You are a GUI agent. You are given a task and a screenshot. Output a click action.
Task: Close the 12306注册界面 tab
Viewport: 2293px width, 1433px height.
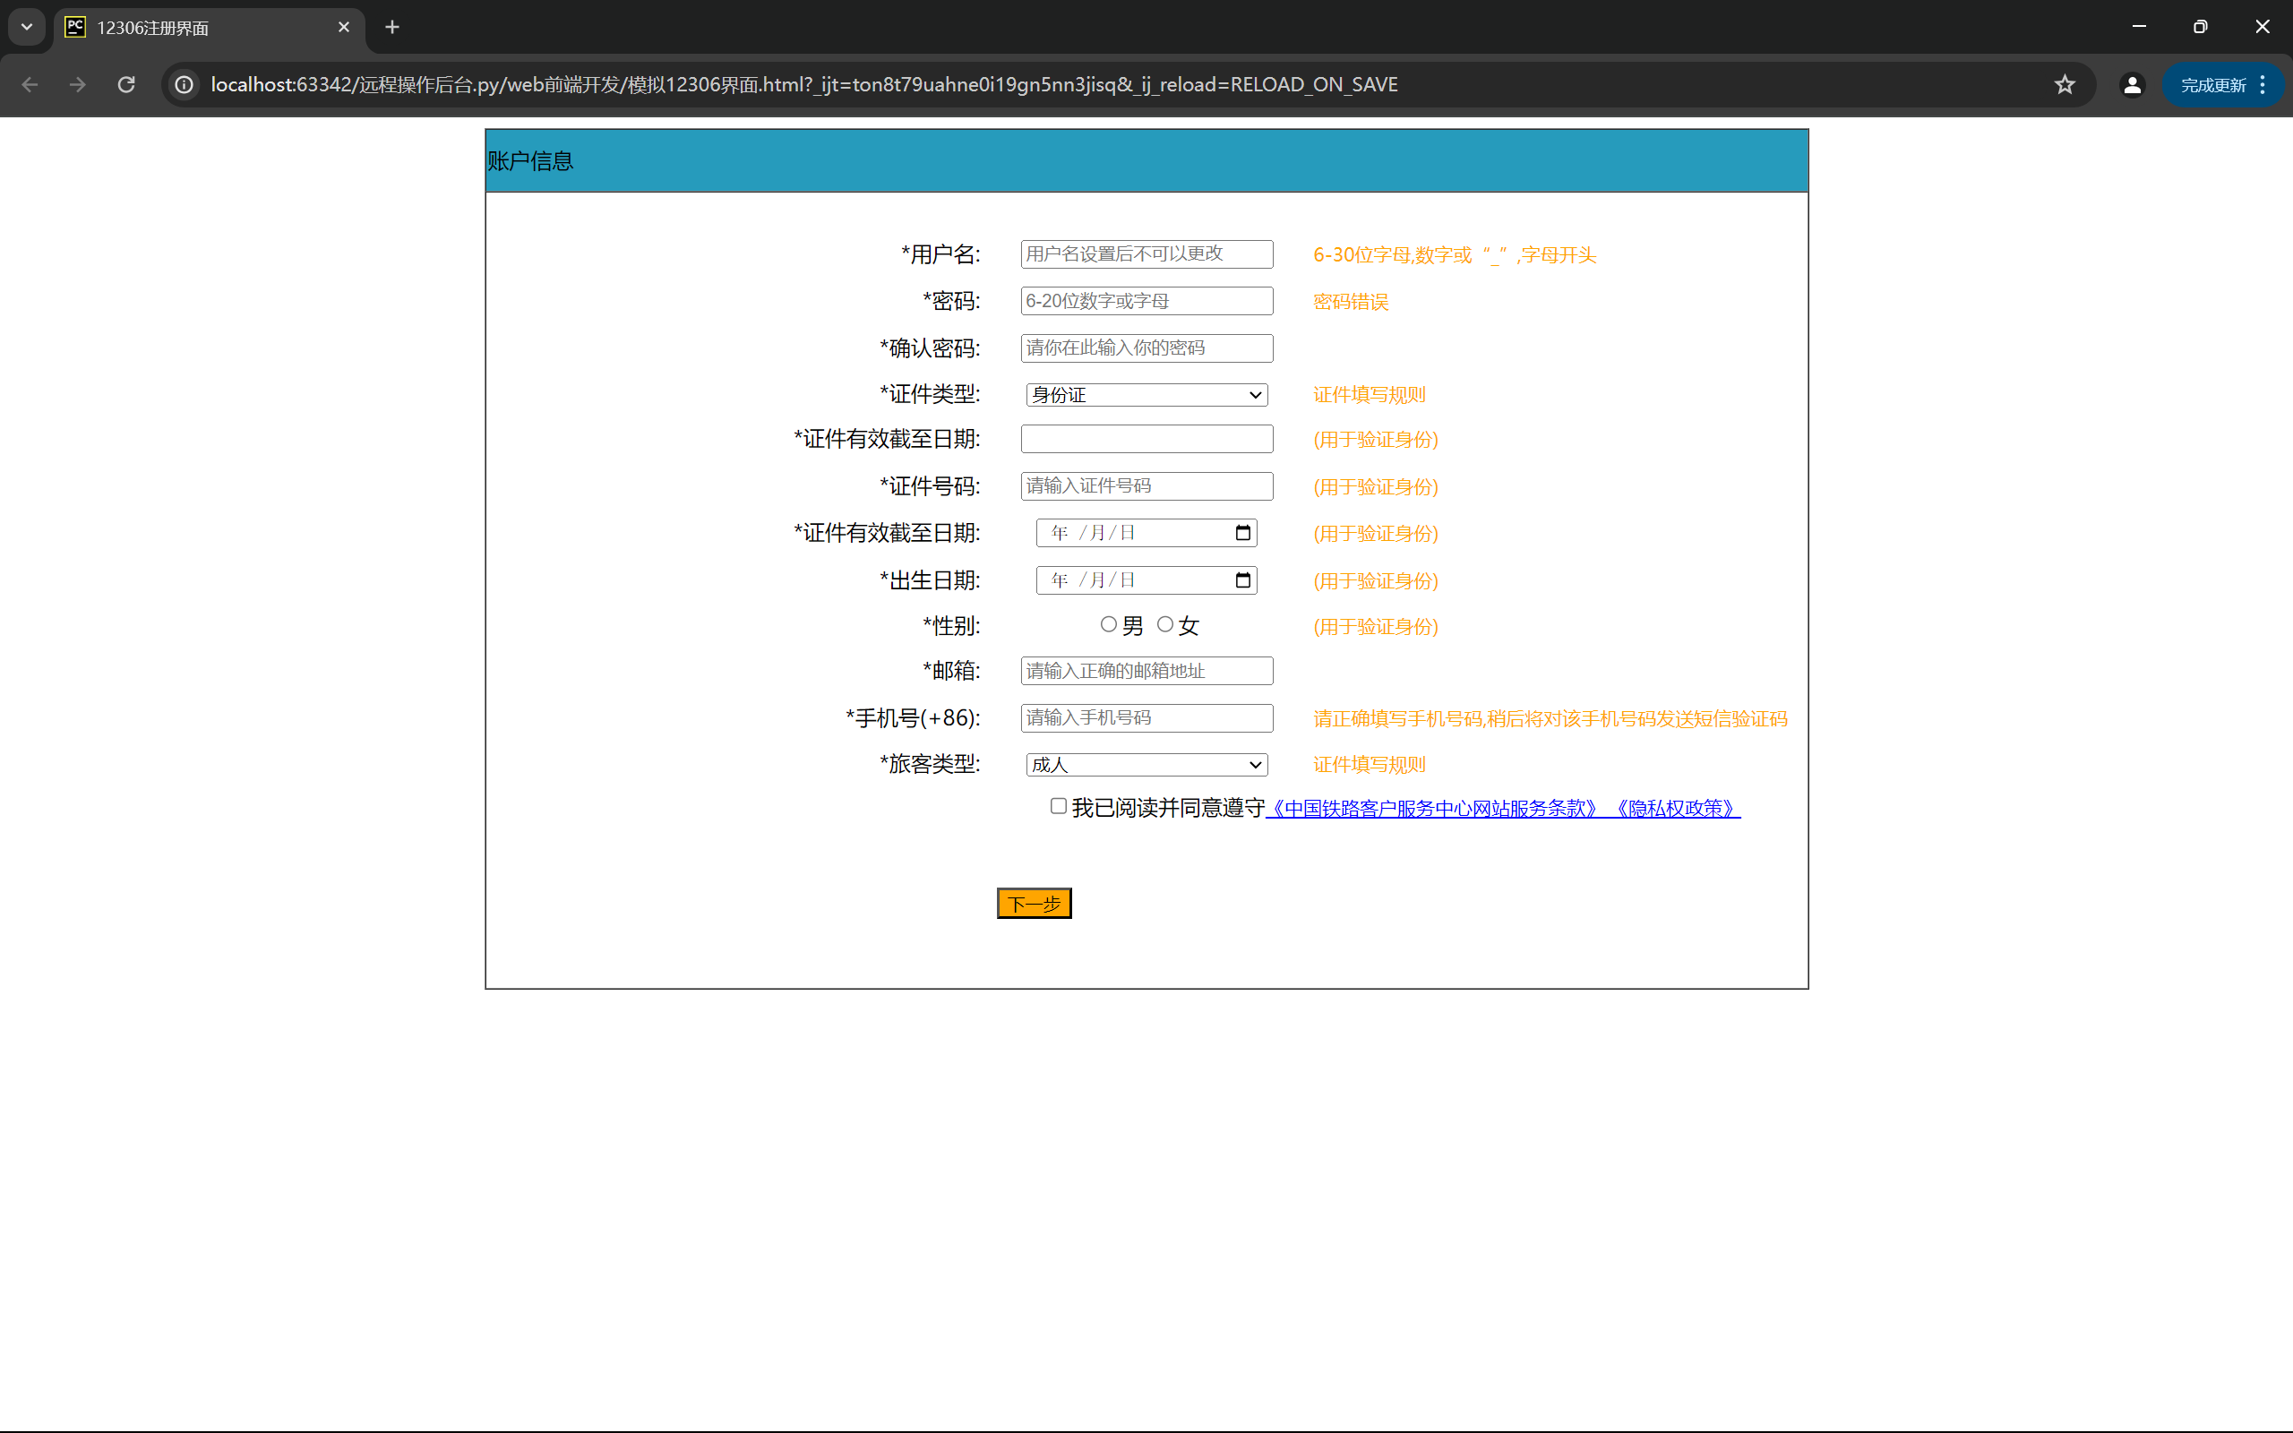[x=344, y=28]
